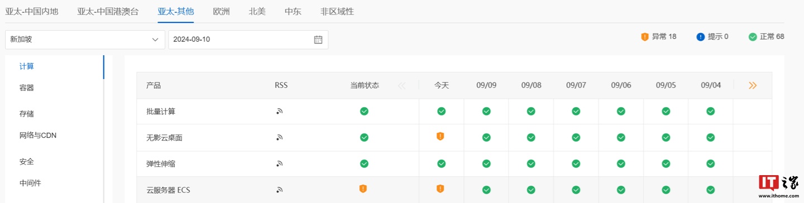Click 批量计算 current status green check

click(364, 112)
